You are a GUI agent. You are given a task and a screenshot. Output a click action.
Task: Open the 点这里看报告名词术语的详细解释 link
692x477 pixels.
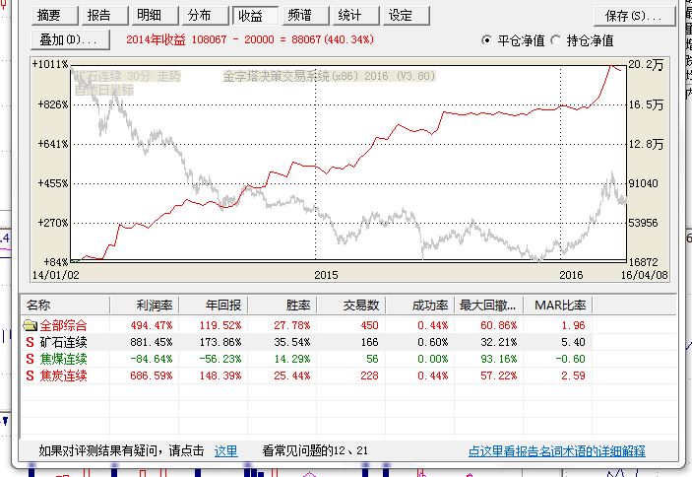click(556, 451)
